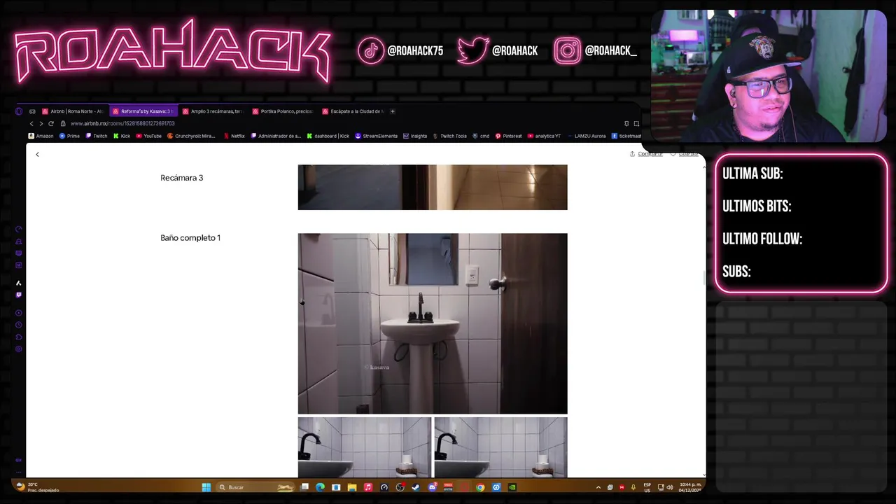Open the Insights bookmark
The width and height of the screenshot is (896, 504).
coord(415,136)
